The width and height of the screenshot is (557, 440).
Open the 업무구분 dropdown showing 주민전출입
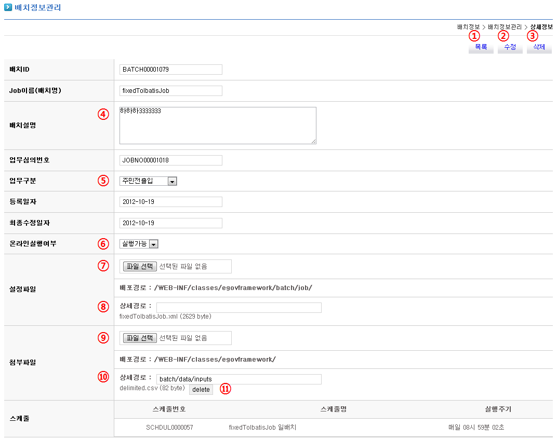(x=148, y=181)
